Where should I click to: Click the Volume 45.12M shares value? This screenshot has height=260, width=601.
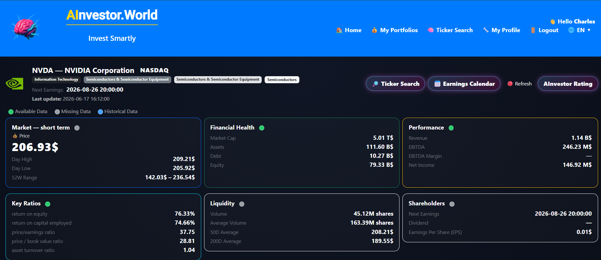[x=373, y=214]
